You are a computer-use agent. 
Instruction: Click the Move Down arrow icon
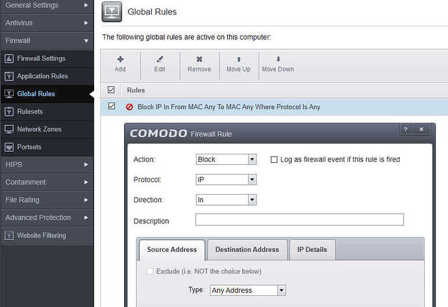(278, 59)
